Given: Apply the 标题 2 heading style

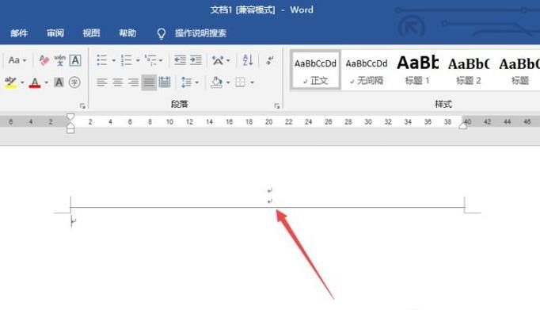Looking at the screenshot, I should pyautogui.click(x=469, y=71).
